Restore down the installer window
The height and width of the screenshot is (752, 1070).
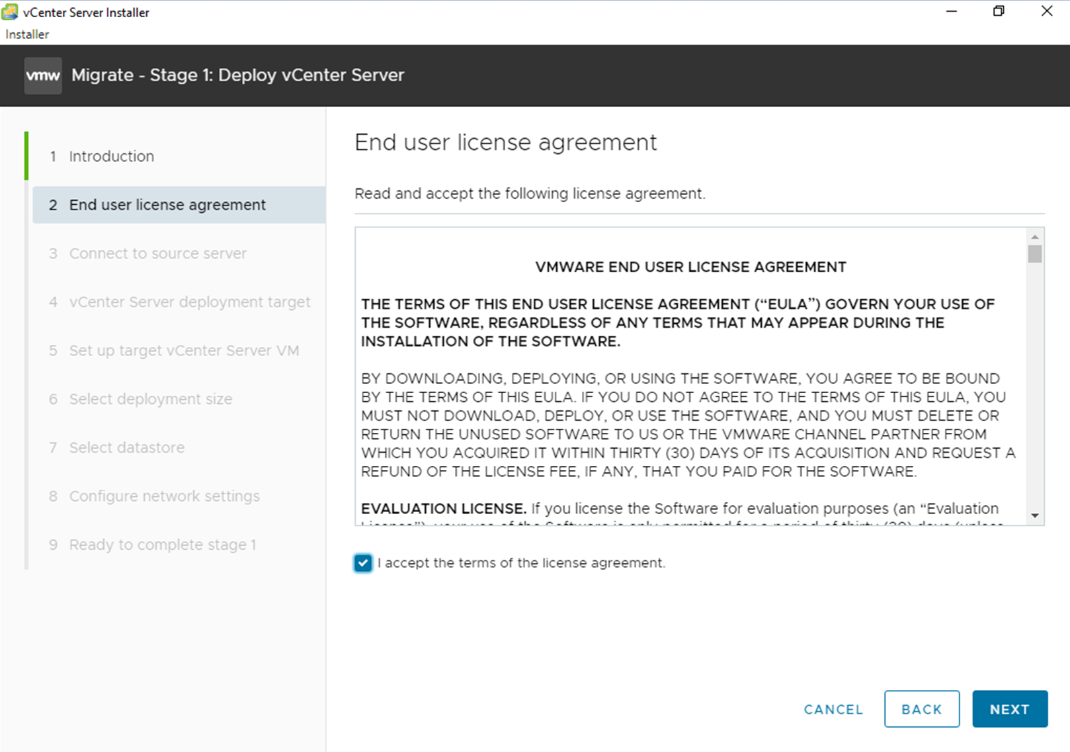click(999, 11)
